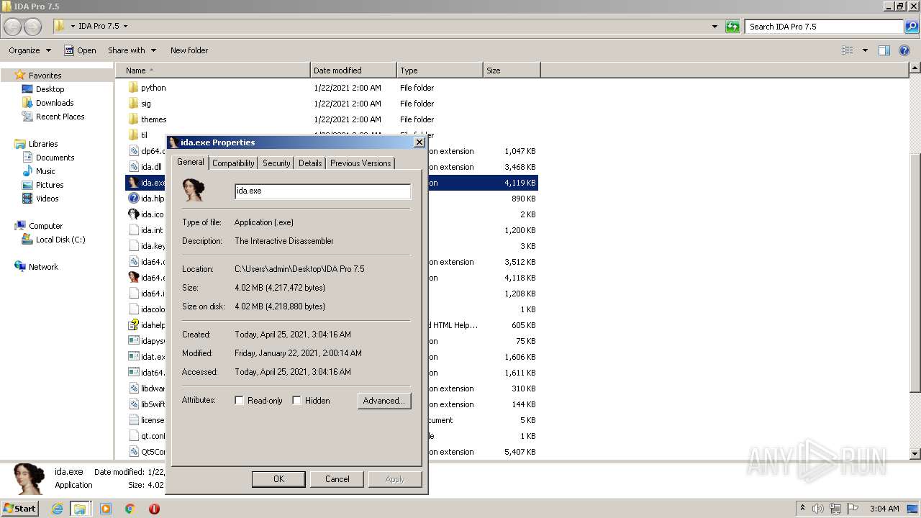The height and width of the screenshot is (518, 921).
Task: Click the Back navigation button
Action: 12,27
